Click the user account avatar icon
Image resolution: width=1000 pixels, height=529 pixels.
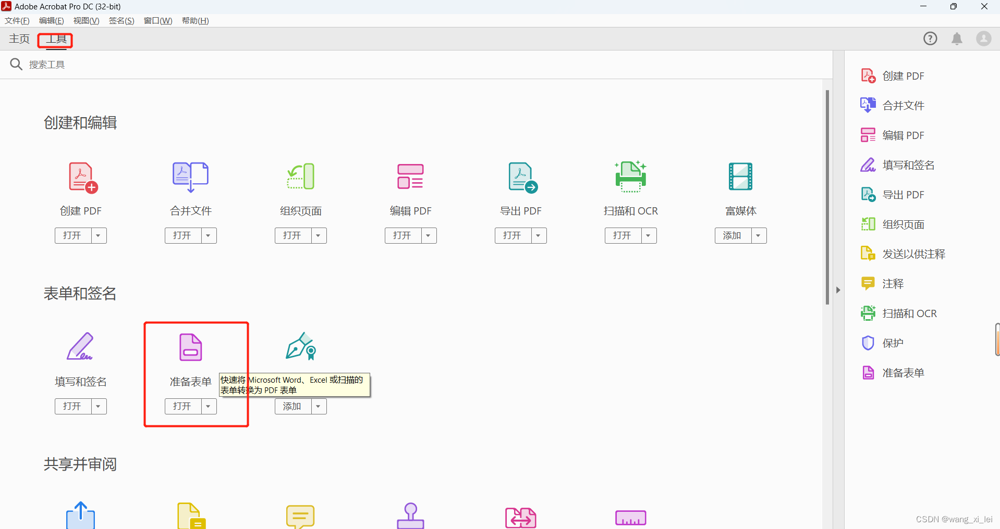[984, 39]
